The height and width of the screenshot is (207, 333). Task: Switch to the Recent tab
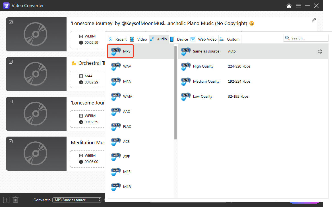[x=118, y=39]
